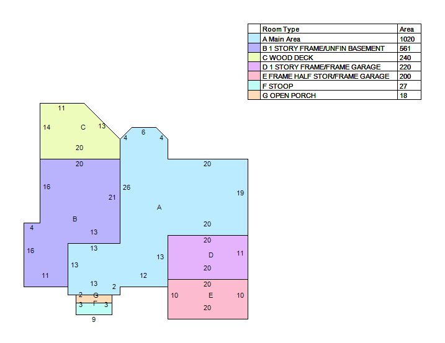Click the 'F STOOP' legend text
This screenshot has width=445, height=343.
pyautogui.click(x=277, y=86)
